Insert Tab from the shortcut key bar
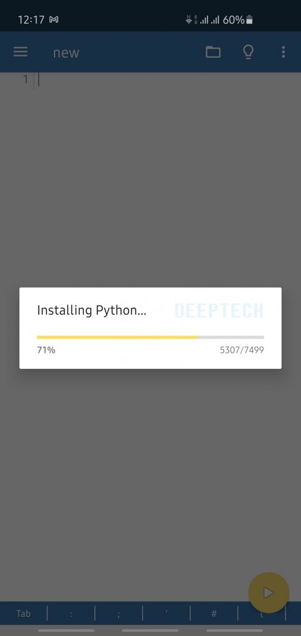Viewport: 301px width, 636px height. [24, 613]
